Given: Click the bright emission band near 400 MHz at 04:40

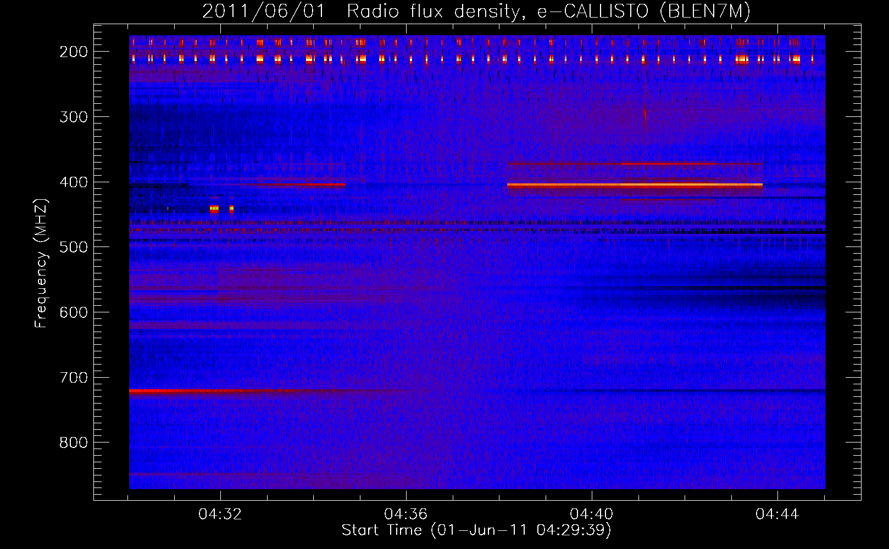Looking at the screenshot, I should (x=635, y=186).
